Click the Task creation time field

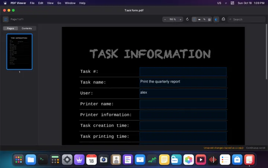(x=183, y=126)
